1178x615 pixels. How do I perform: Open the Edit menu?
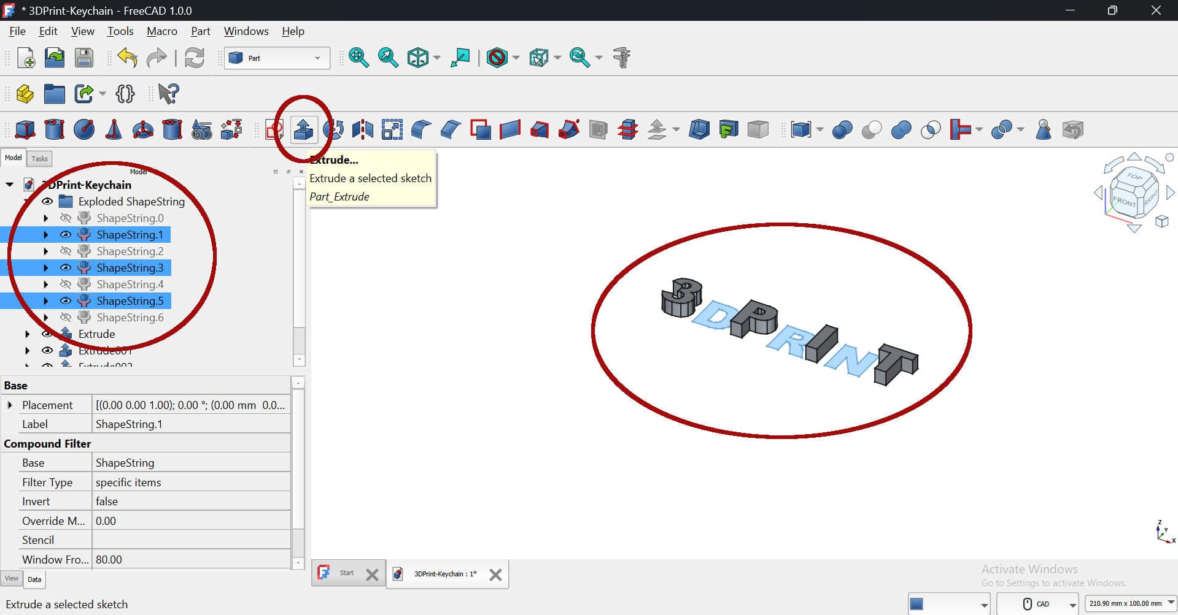[48, 31]
